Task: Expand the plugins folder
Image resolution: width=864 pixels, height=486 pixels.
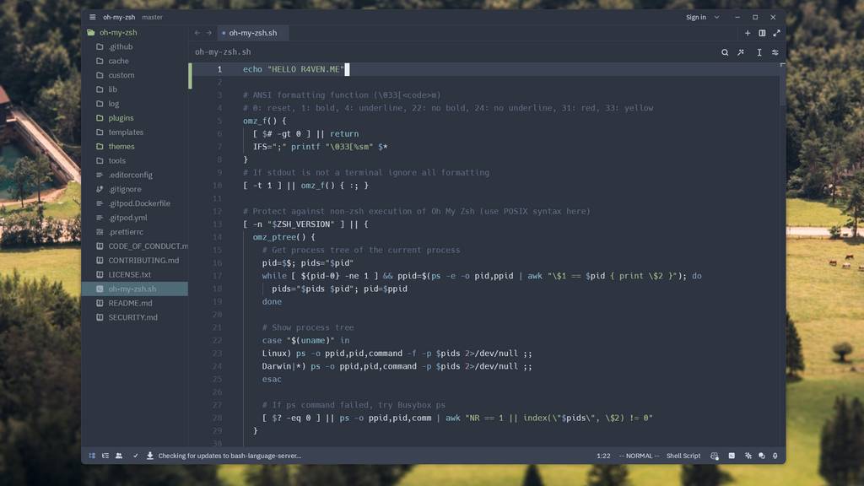Action: coord(122,117)
